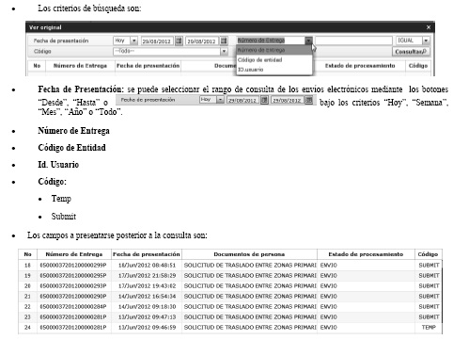The width and height of the screenshot is (453, 340).
Task: Click Código header in Ver original grid
Action: point(418,66)
